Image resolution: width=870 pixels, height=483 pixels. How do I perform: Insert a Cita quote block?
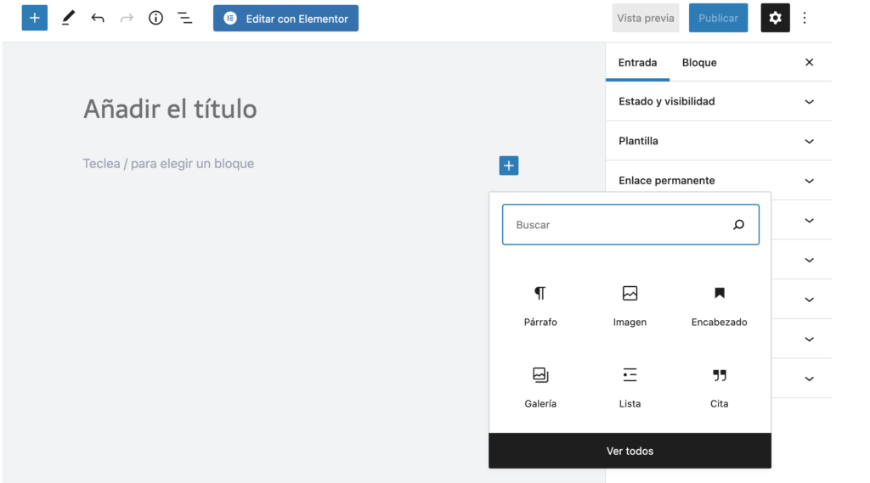coord(719,387)
